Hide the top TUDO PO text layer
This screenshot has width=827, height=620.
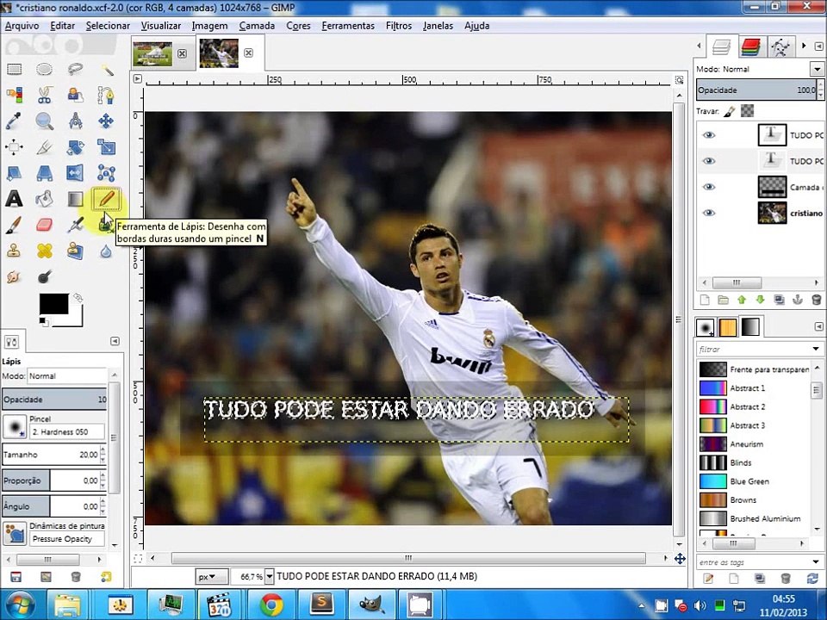pos(709,135)
